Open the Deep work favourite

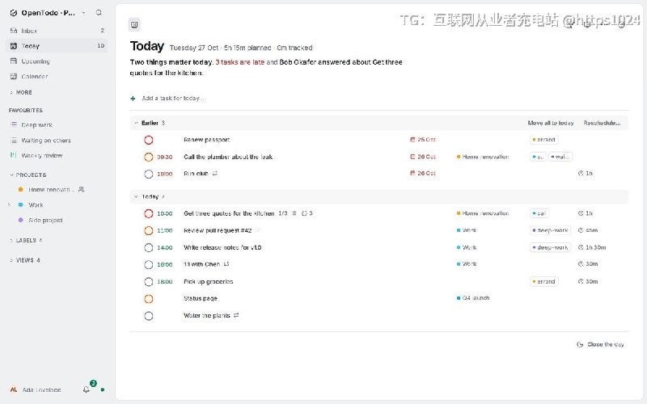tap(57, 125)
